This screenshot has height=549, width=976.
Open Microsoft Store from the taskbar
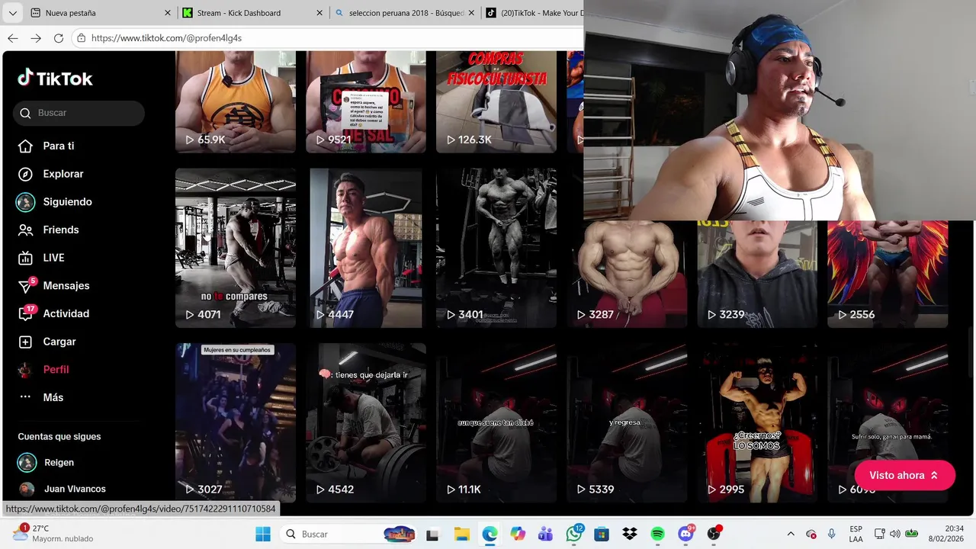tap(602, 534)
